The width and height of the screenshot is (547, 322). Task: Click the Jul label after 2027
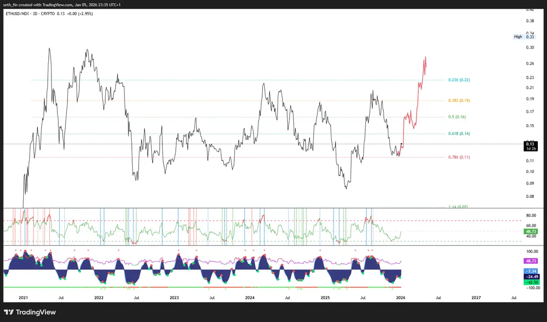click(514, 298)
